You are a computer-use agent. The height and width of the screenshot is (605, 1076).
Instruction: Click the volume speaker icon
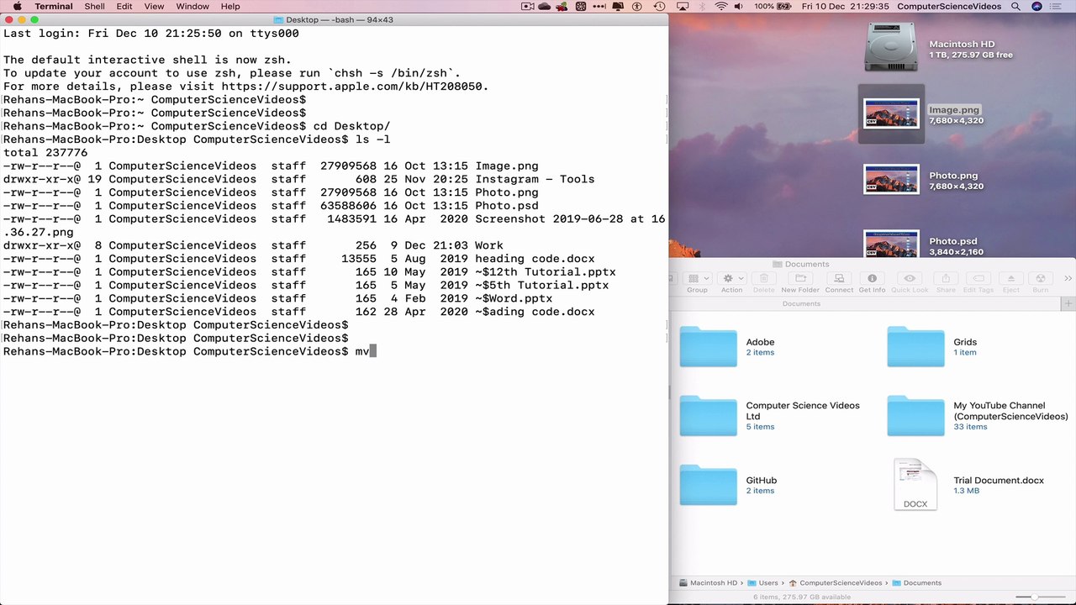click(741, 7)
